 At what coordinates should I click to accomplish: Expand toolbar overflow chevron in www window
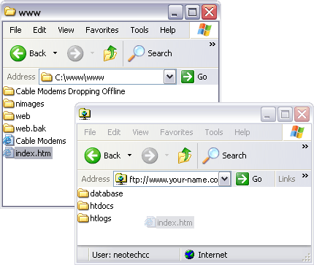212,45
